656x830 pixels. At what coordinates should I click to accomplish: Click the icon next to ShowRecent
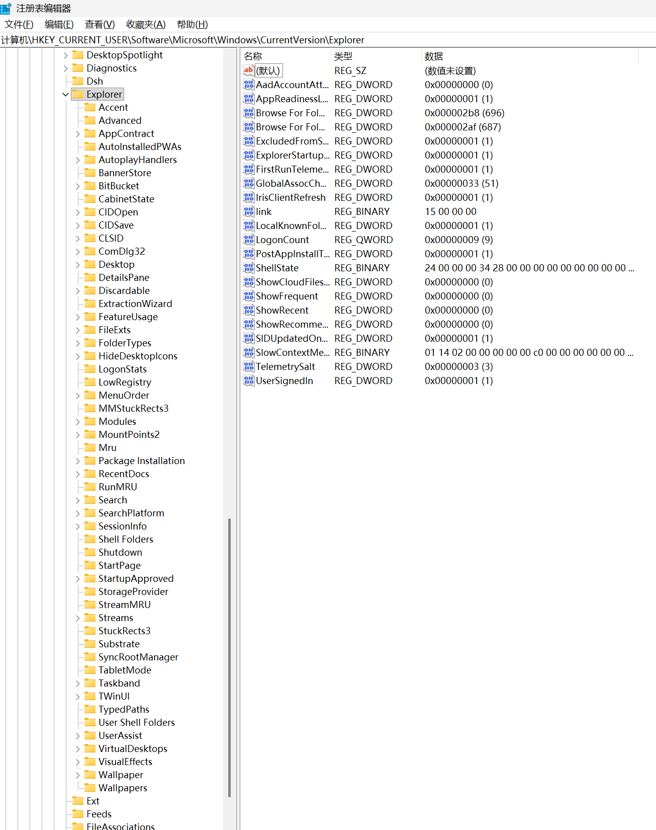pyautogui.click(x=249, y=310)
